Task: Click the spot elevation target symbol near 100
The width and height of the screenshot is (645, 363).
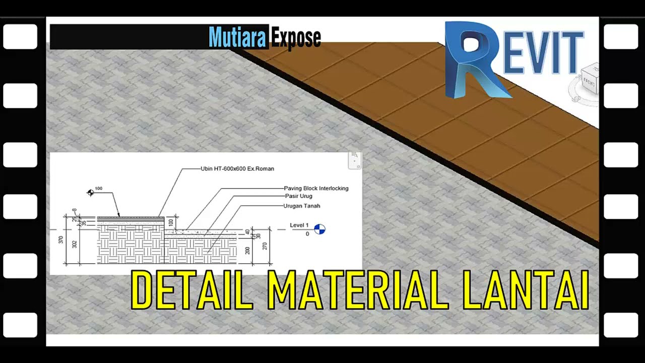Action: coord(90,193)
